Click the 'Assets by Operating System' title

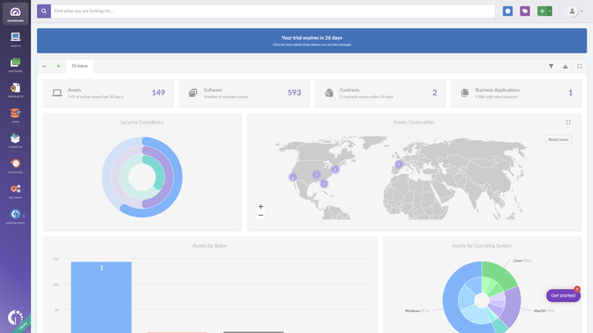(482, 246)
